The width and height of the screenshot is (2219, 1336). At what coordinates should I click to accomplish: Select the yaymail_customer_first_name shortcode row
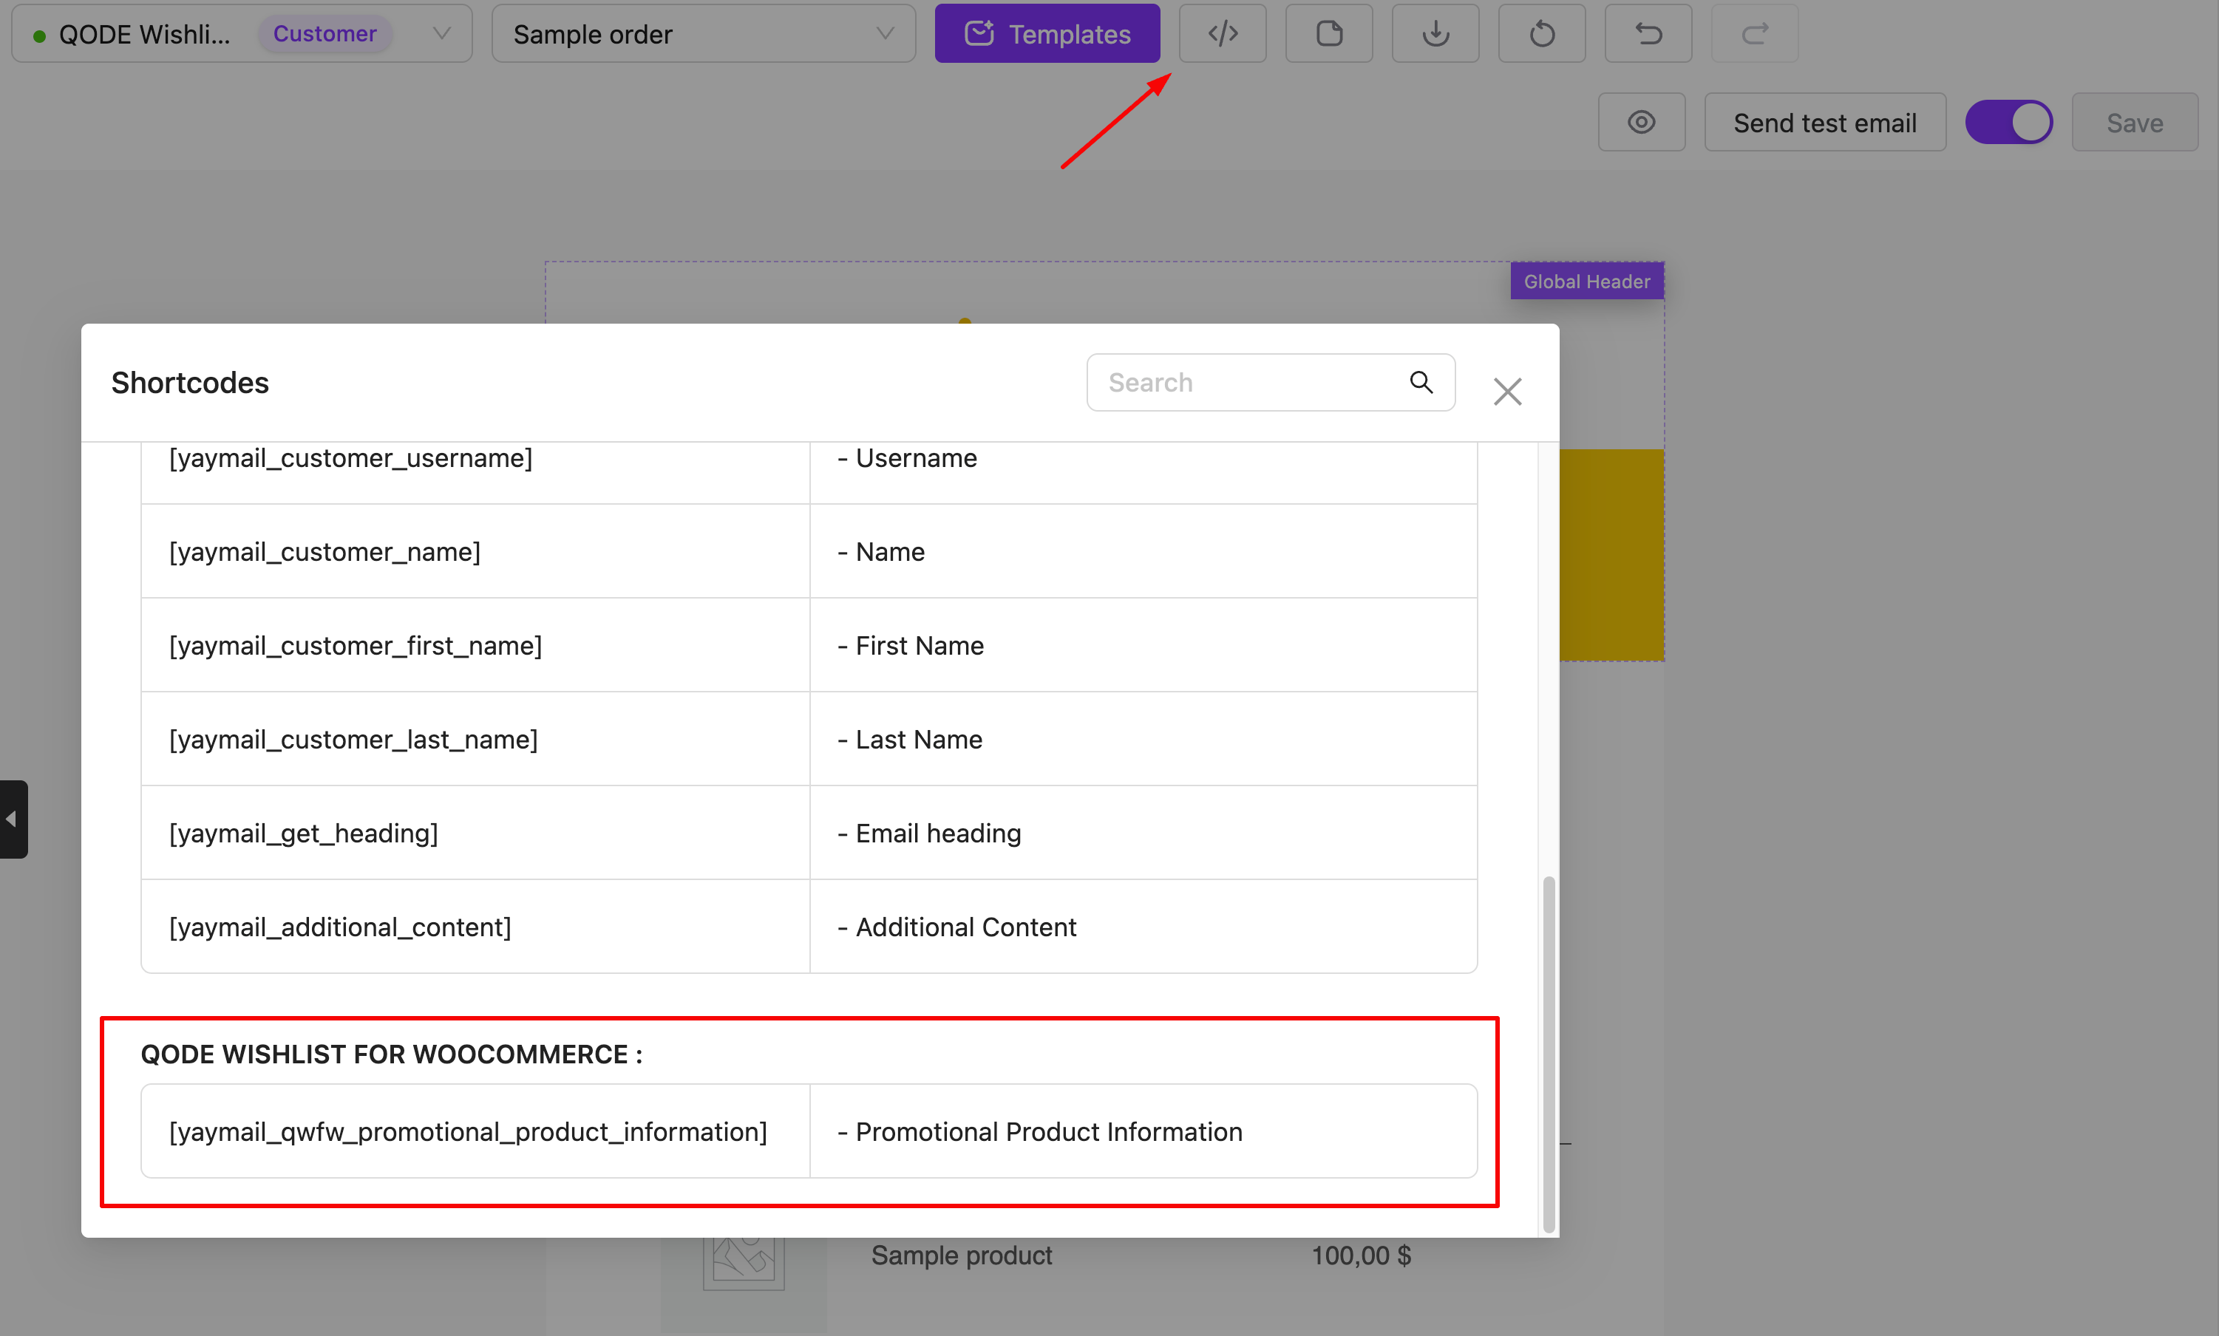click(x=355, y=644)
